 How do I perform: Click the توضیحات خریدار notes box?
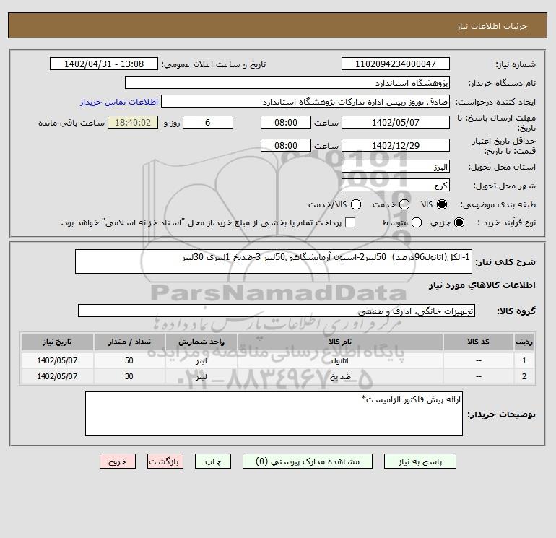coord(274,414)
